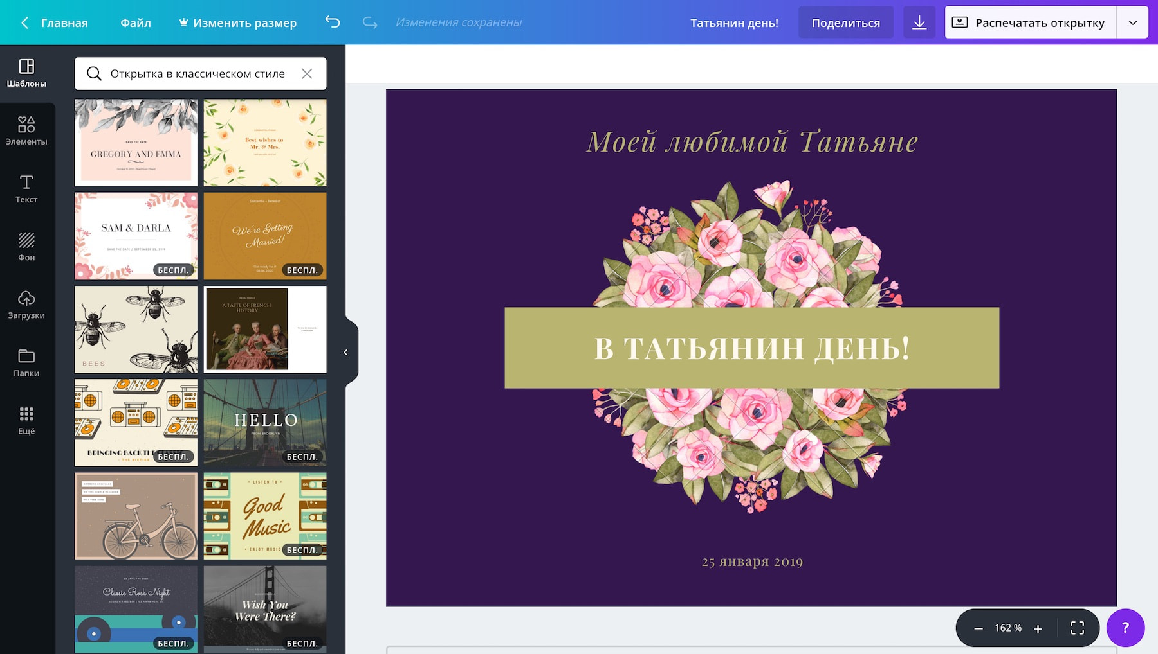Click Распечатать открытку button

[1031, 22]
